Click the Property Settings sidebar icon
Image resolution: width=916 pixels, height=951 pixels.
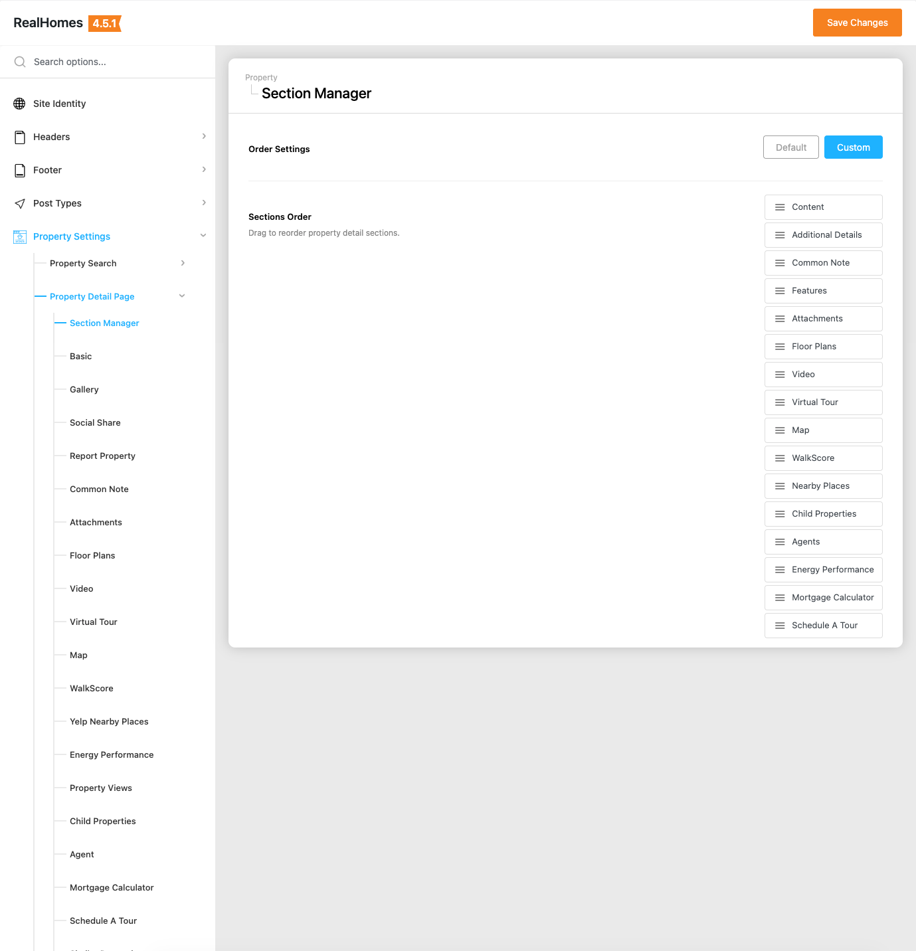pos(20,236)
